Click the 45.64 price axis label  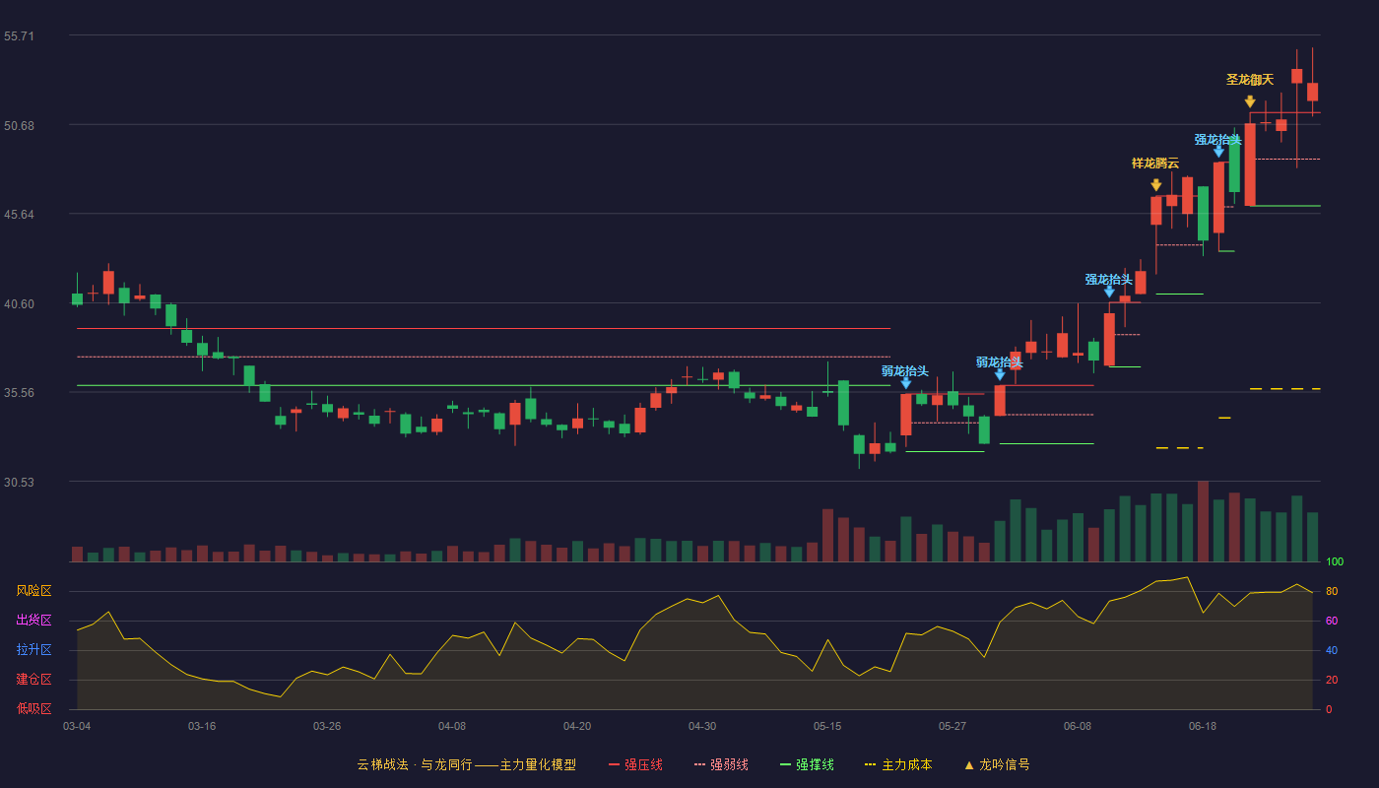[19, 215]
